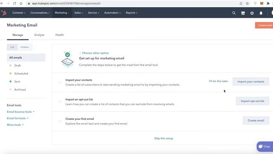Click checkmark beside Create your first email
Viewport: 273px width, 154px height.
point(60,121)
